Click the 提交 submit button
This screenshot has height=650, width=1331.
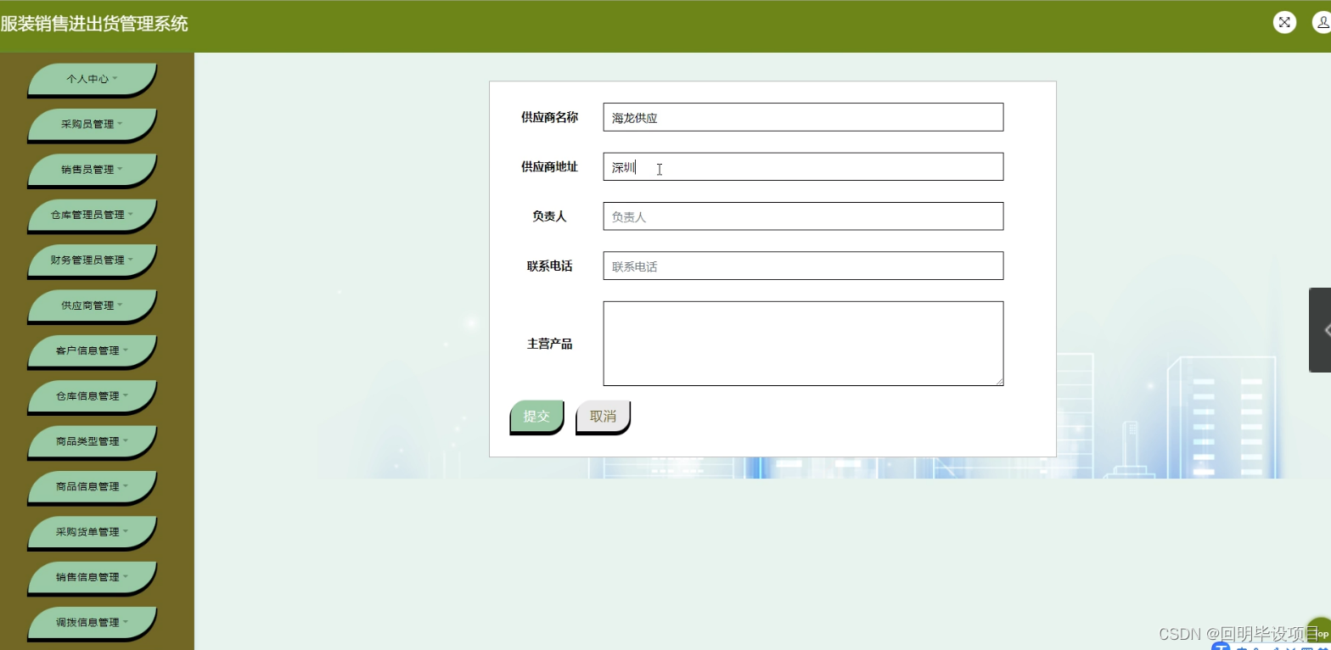coord(536,416)
